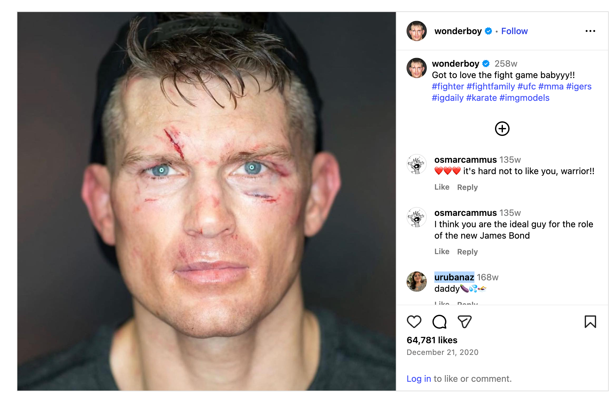The image size is (616, 402).
Task: Click wonderboy avatar beside caption
Action: click(416, 68)
